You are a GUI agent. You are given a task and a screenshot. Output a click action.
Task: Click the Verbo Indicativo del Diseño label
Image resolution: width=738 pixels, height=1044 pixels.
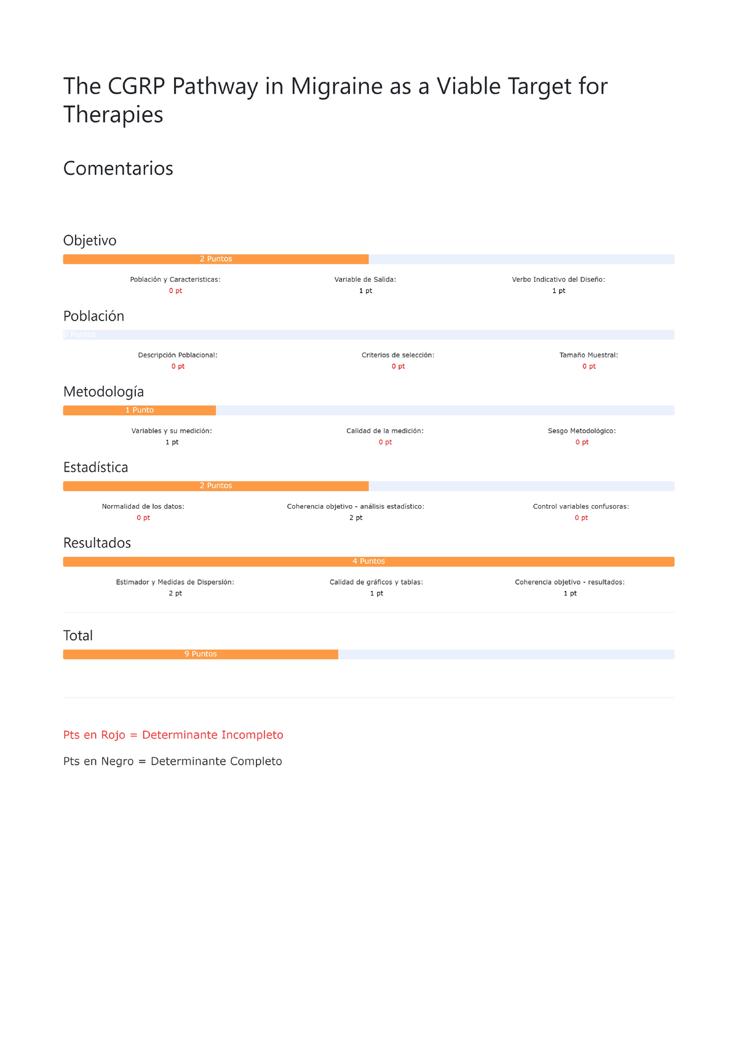[558, 279]
